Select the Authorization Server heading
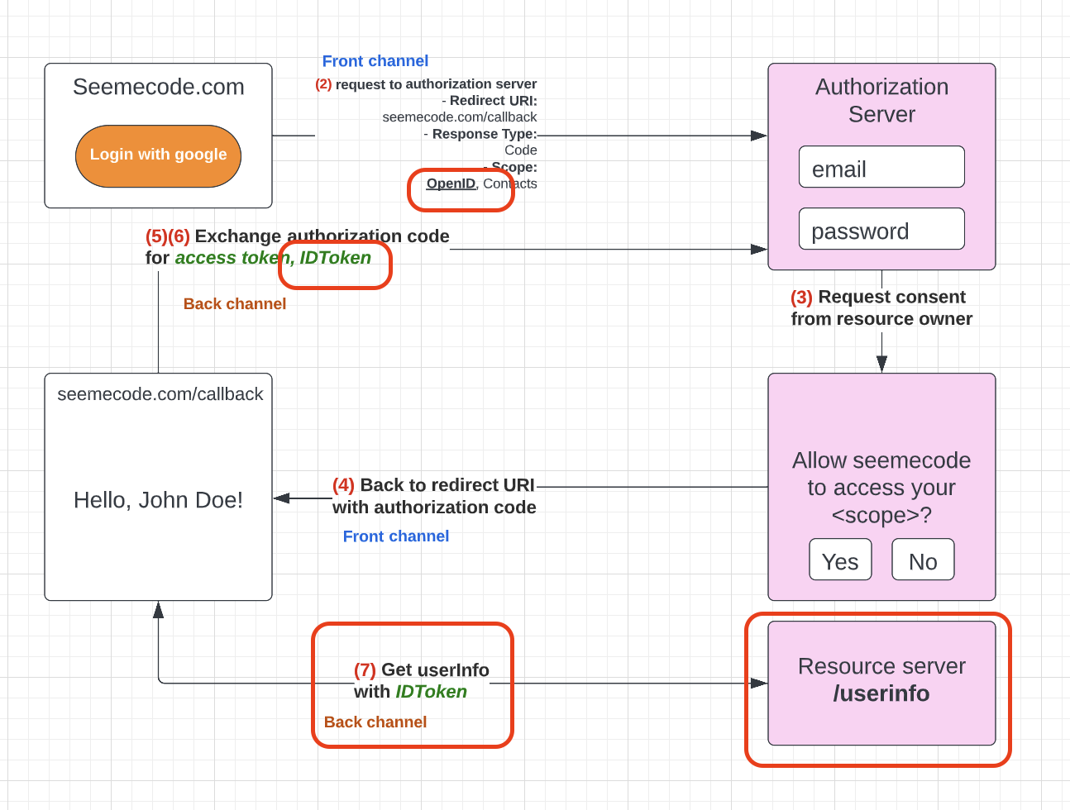This screenshot has width=1070, height=810. [881, 100]
